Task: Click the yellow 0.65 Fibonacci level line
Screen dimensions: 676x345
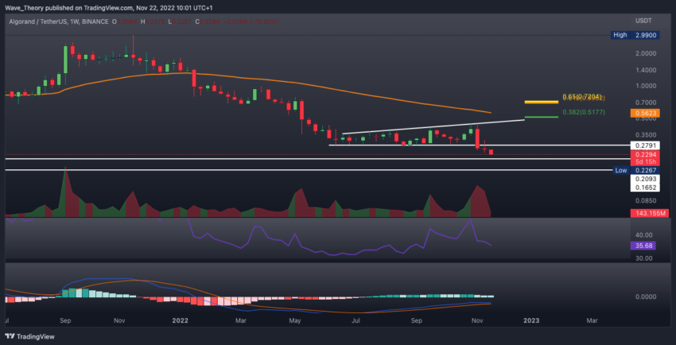Action: [x=541, y=102]
